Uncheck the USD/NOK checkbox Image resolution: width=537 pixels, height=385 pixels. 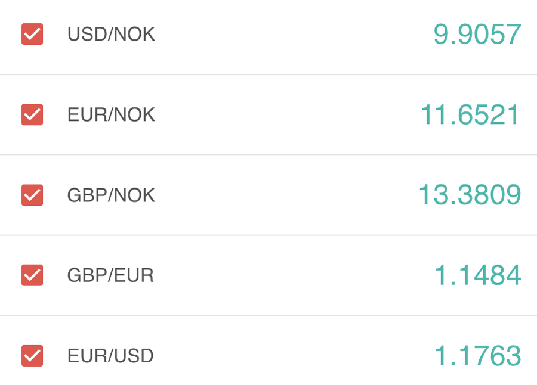click(32, 34)
